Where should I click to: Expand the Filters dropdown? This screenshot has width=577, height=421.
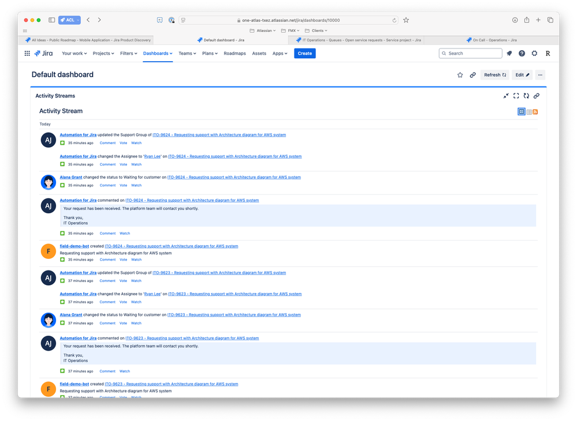[128, 53]
